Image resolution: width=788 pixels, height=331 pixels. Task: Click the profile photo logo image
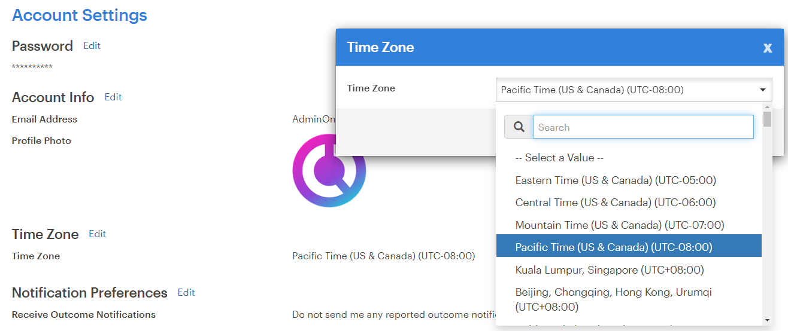coord(329,171)
